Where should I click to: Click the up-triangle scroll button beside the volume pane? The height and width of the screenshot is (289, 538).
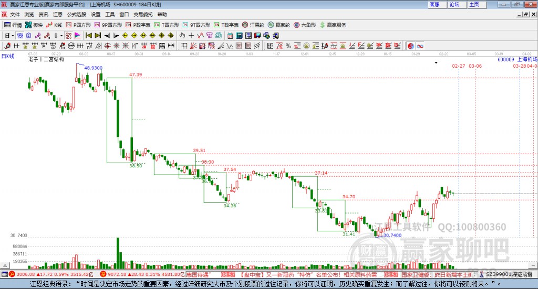(5, 266)
